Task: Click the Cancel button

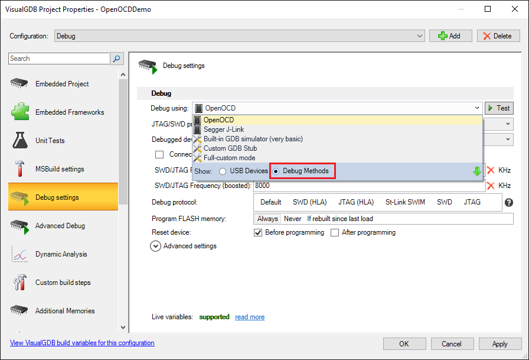Action: coord(452,344)
